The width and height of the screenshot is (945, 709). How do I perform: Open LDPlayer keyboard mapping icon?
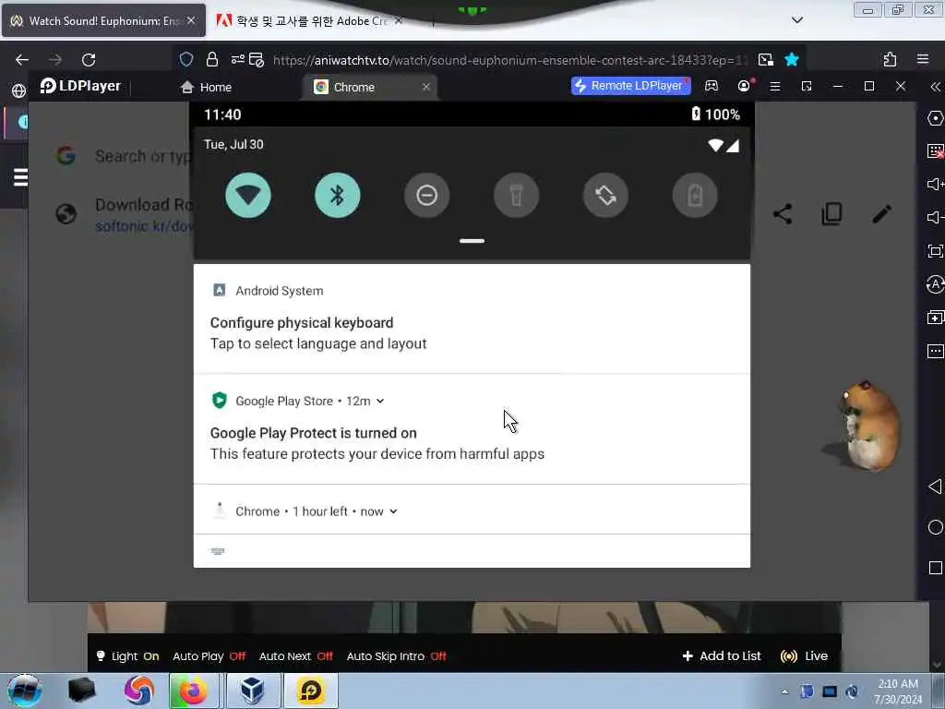click(935, 151)
